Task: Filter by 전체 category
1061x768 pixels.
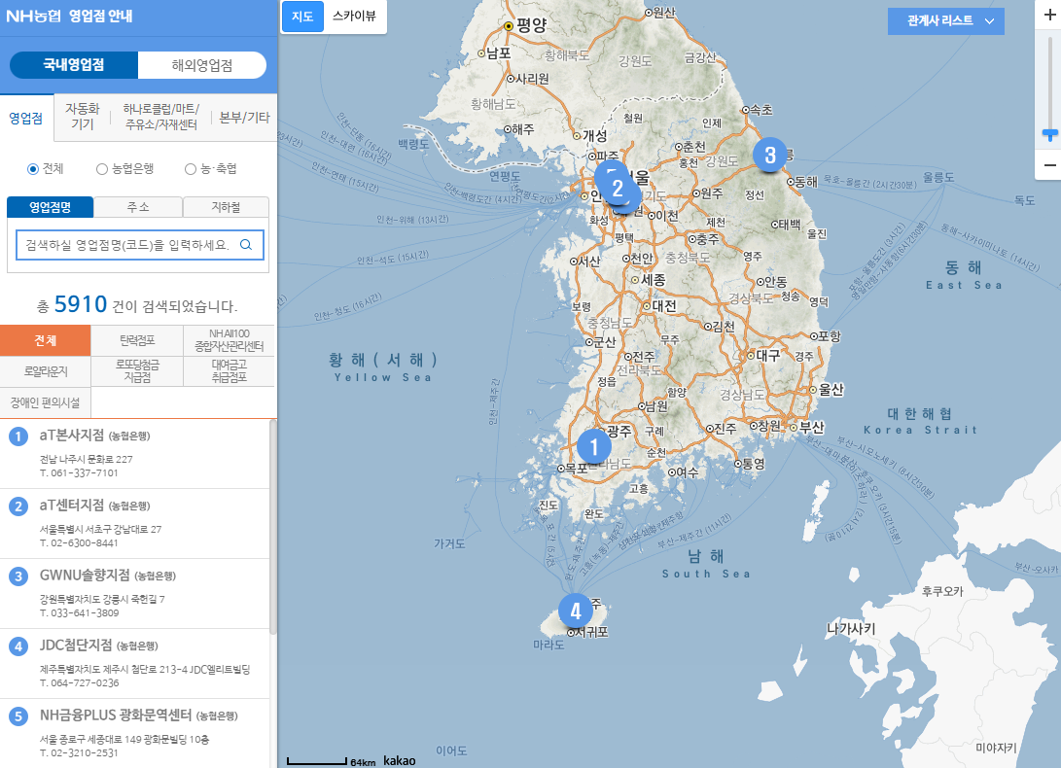Action: pos(46,340)
